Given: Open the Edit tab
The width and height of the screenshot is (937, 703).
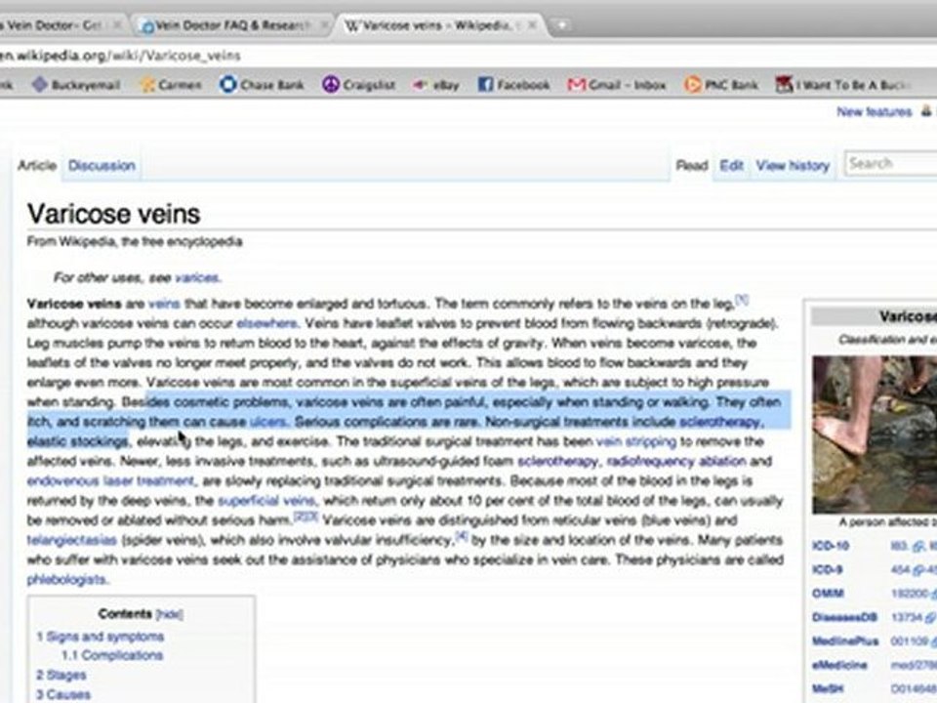Looking at the screenshot, I should tap(731, 166).
